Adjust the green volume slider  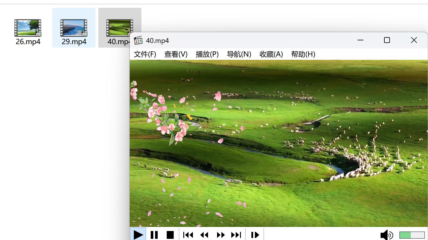coord(412,235)
